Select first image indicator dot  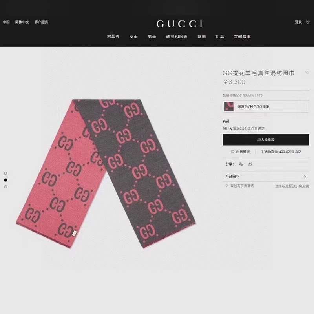pyautogui.click(x=5, y=173)
